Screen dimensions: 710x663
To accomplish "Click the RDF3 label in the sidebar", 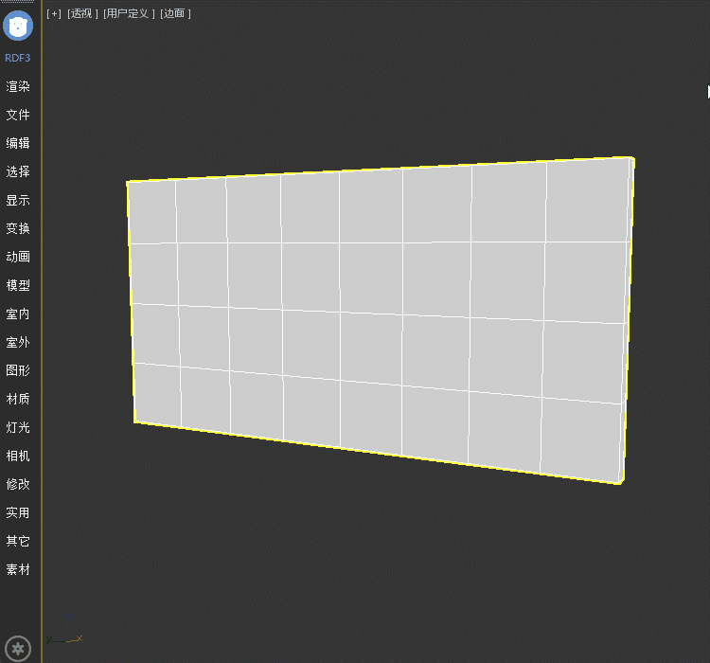I will pos(18,58).
